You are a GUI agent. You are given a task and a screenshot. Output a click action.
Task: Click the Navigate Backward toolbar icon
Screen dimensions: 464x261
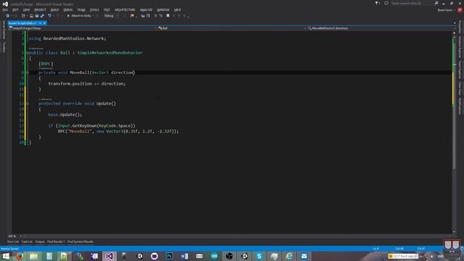[x=7, y=16]
